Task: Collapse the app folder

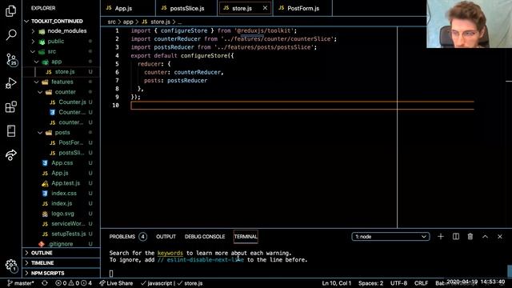Action: click(61, 62)
